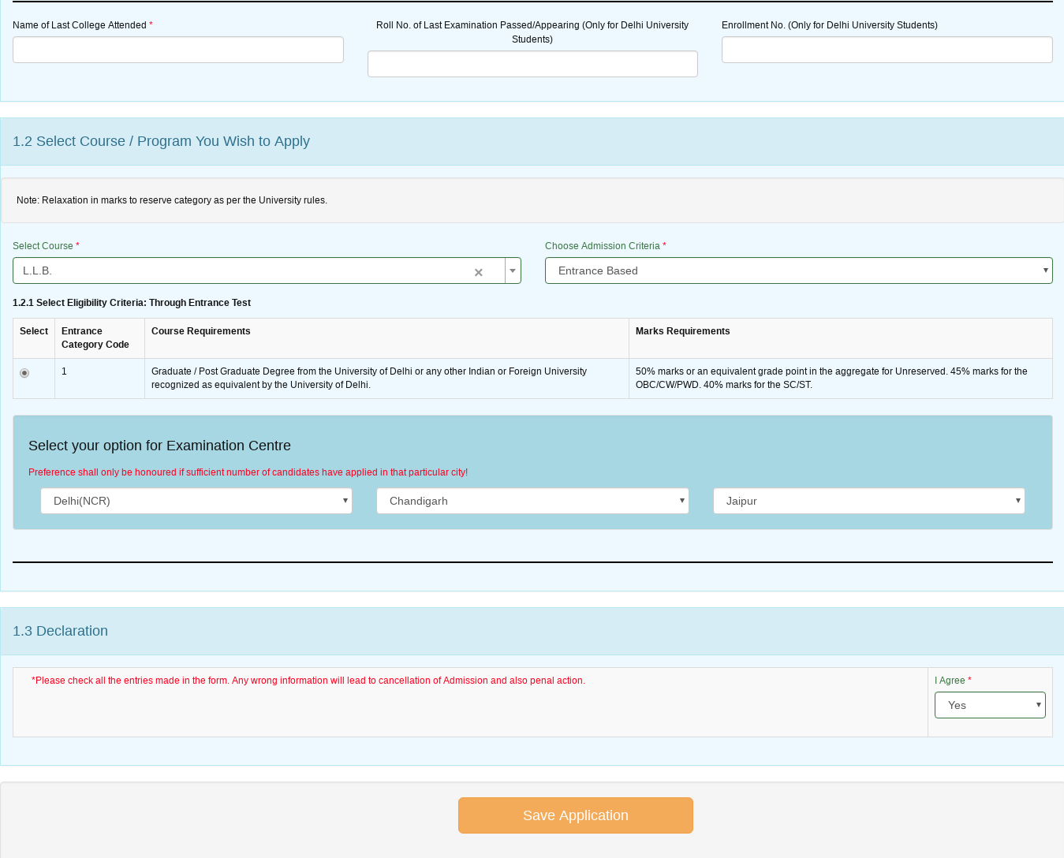Open the Jaipur examination centre dropdown
1064x858 pixels.
pyautogui.click(x=868, y=501)
